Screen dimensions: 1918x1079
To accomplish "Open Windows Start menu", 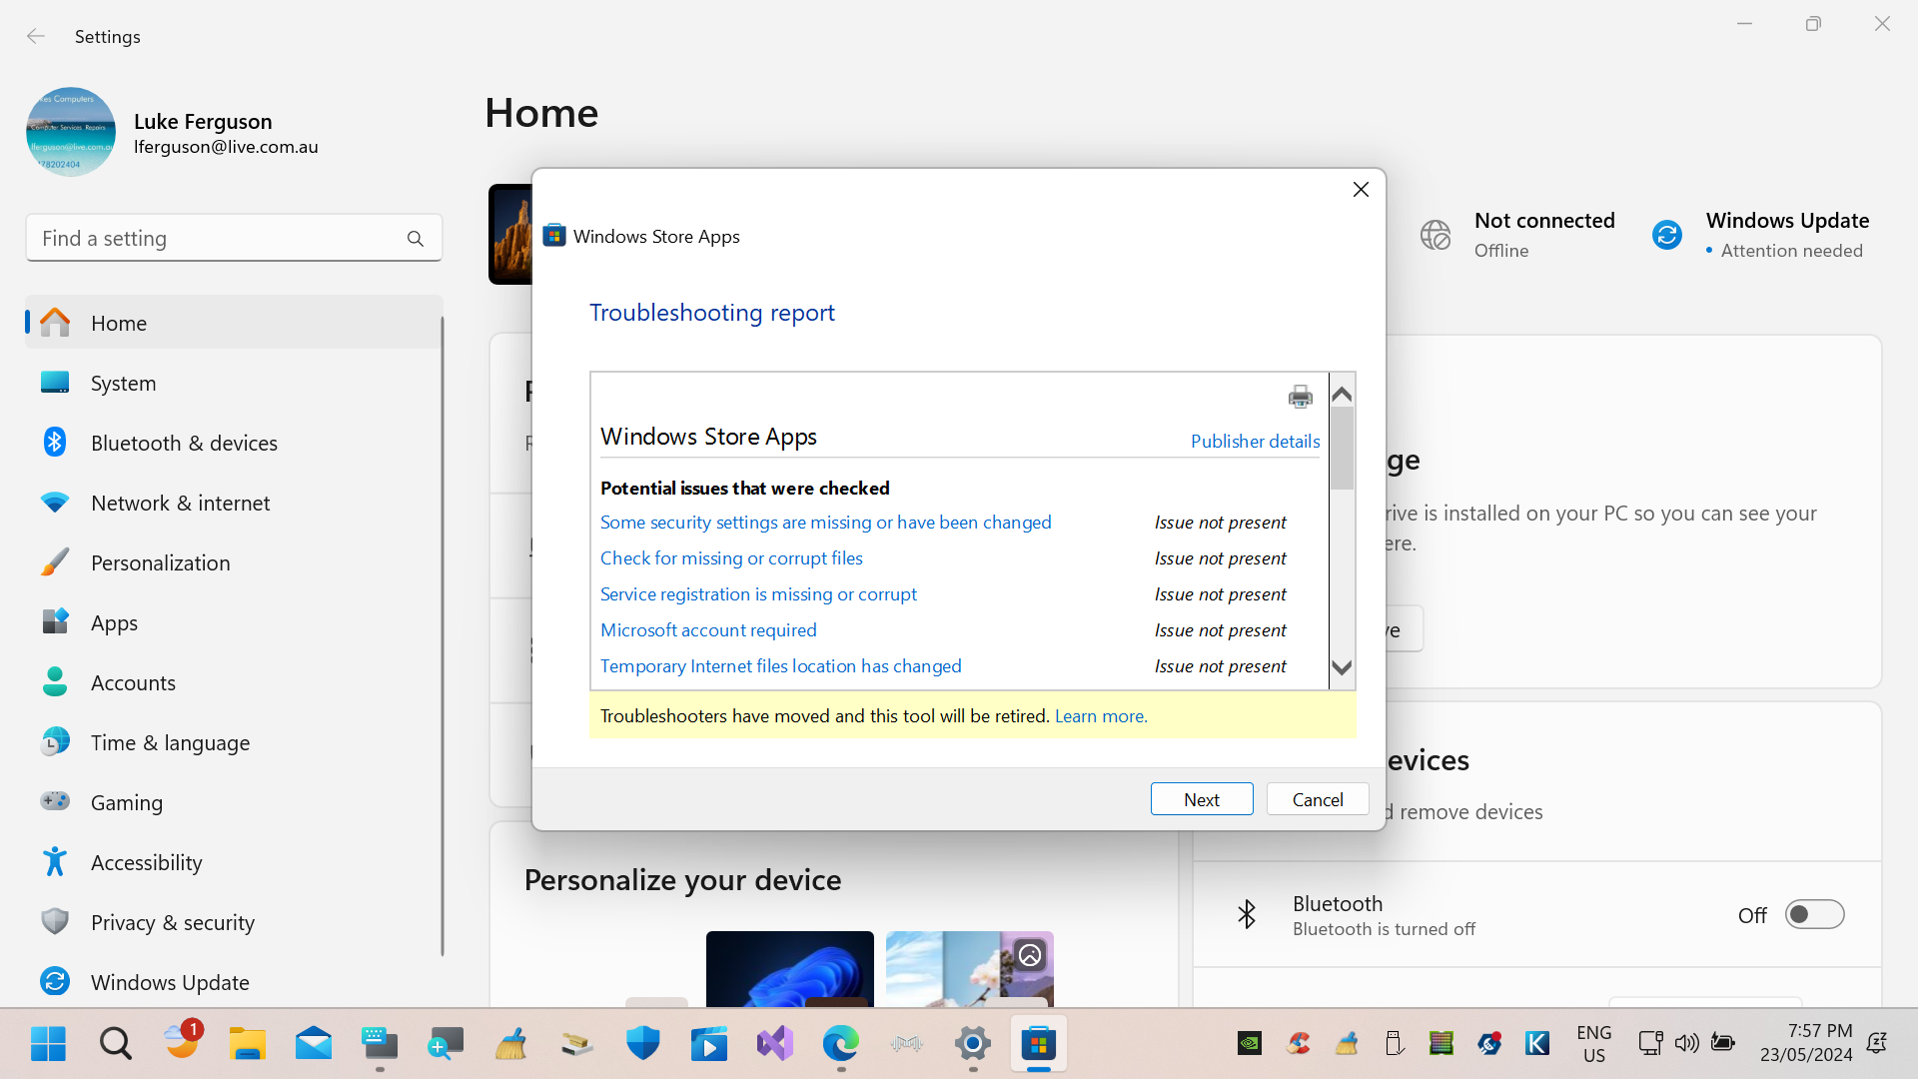I will [x=48, y=1044].
